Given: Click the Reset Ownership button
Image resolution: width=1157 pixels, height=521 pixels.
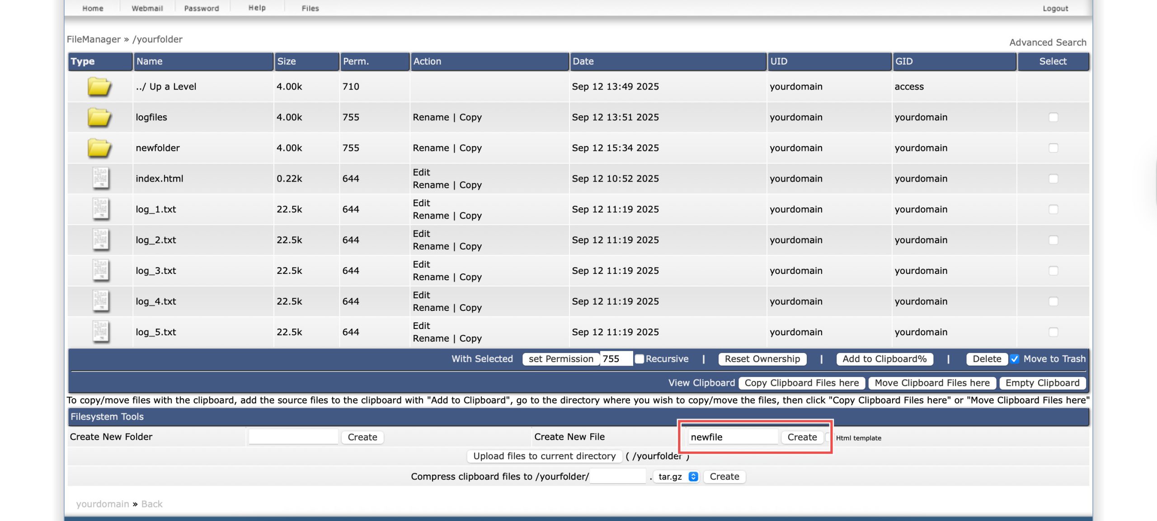Looking at the screenshot, I should (x=762, y=359).
